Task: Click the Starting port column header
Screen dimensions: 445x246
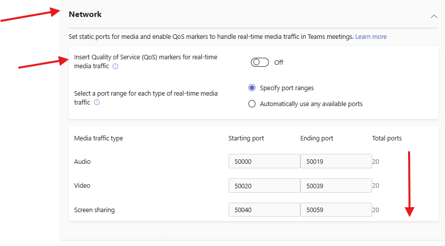Action: [x=246, y=138]
